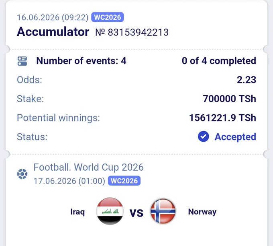Click the Accepted status label

click(x=235, y=137)
